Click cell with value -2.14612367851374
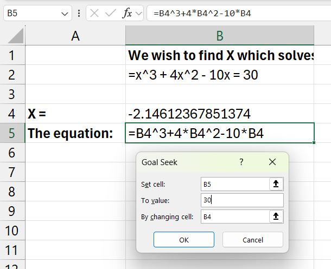 pos(220,114)
